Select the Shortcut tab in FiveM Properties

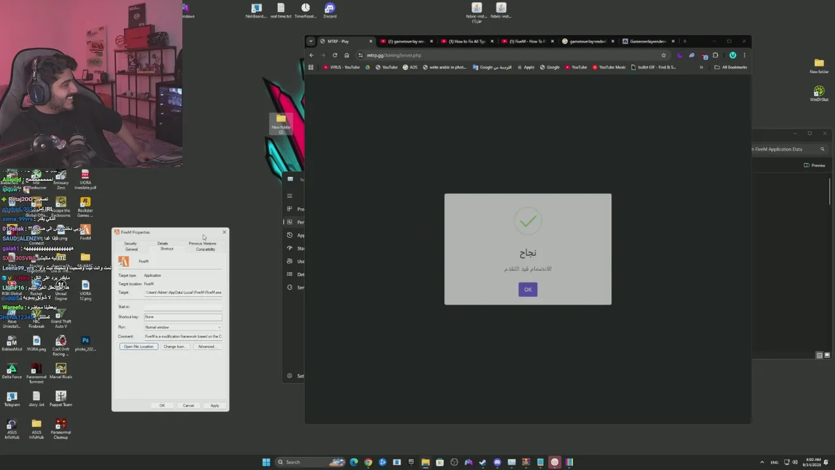coord(167,249)
